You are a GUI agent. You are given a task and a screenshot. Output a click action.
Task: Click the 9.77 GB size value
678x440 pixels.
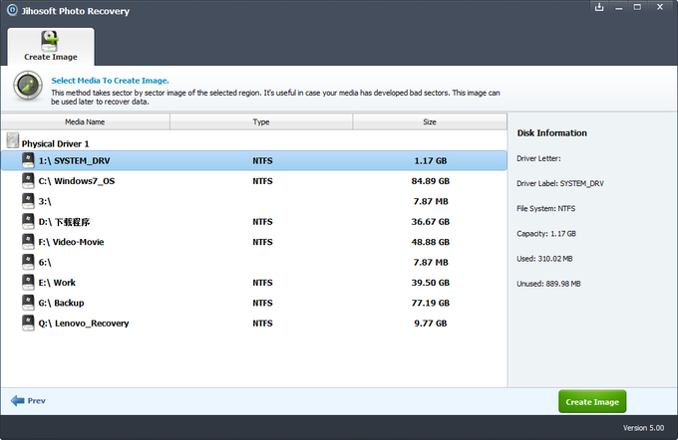click(431, 323)
